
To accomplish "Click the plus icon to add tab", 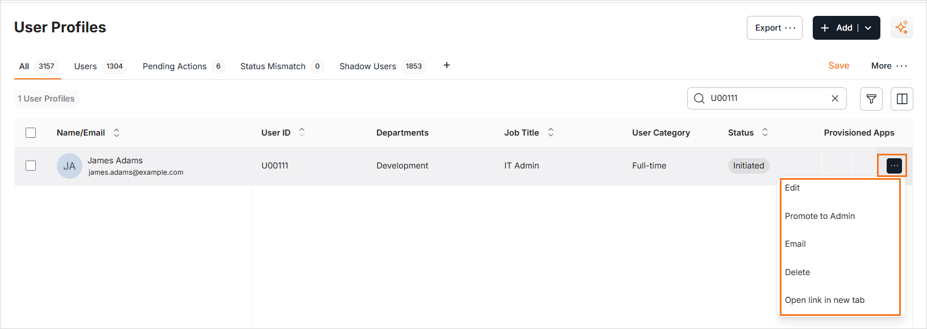I will 447,65.
